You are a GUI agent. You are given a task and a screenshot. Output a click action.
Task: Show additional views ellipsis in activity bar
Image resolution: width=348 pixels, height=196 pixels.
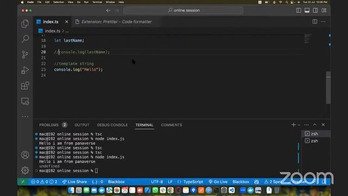25,117
